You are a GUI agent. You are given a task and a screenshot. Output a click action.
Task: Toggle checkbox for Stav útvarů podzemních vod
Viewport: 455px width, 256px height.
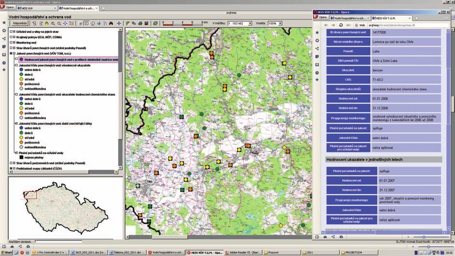point(11,163)
